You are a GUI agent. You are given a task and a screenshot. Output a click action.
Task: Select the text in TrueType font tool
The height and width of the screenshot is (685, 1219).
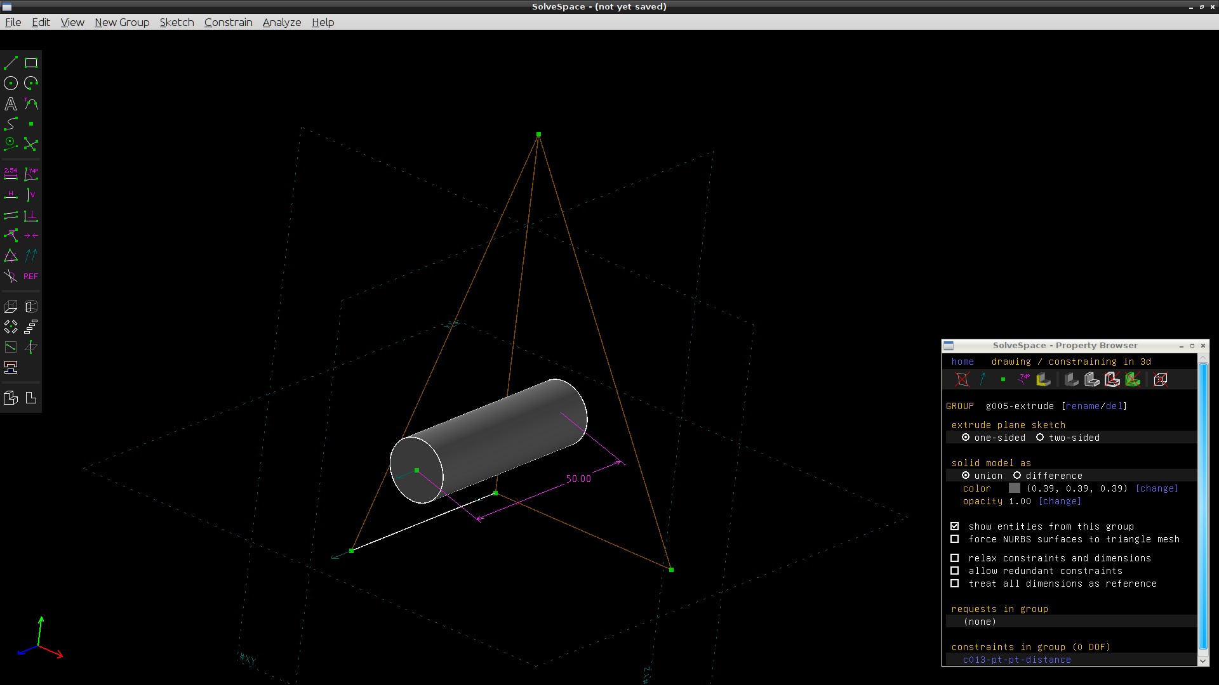(11, 103)
